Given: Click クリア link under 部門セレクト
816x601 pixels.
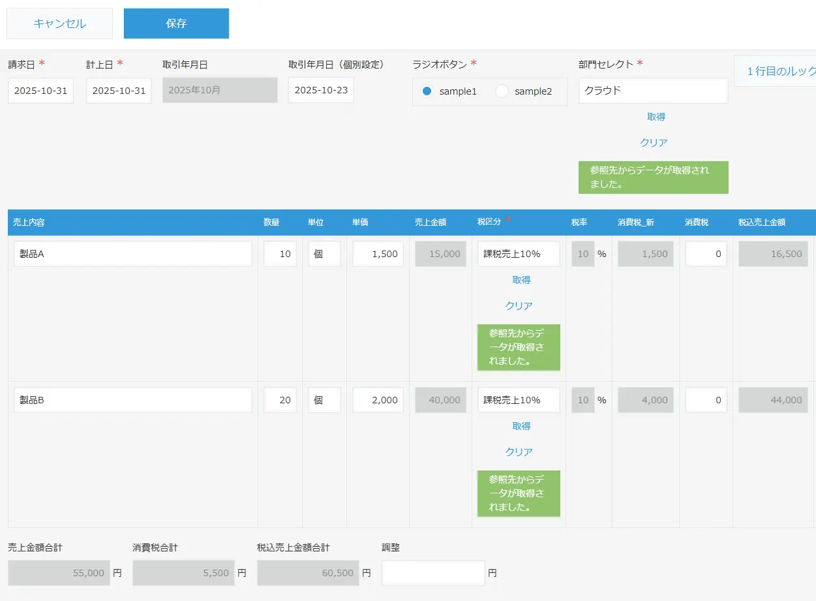Looking at the screenshot, I should tap(654, 143).
